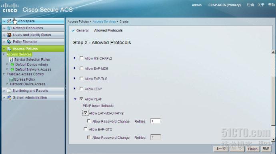Click the Access Policies icon
The height and width of the screenshot is (154, 276).
point(9,49)
